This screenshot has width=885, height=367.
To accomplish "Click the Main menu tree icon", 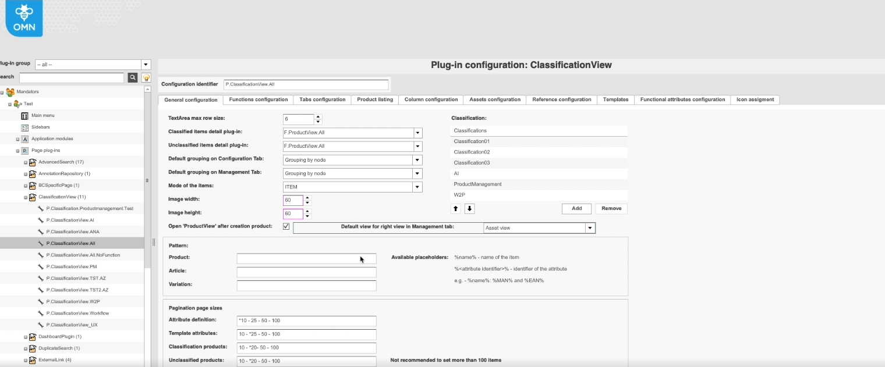I will [x=25, y=116].
